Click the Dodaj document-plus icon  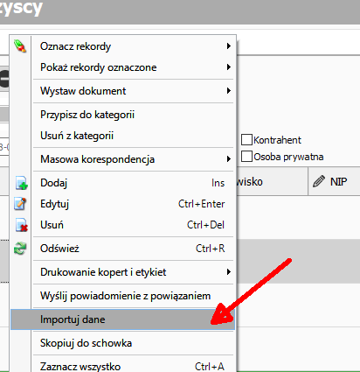point(21,183)
